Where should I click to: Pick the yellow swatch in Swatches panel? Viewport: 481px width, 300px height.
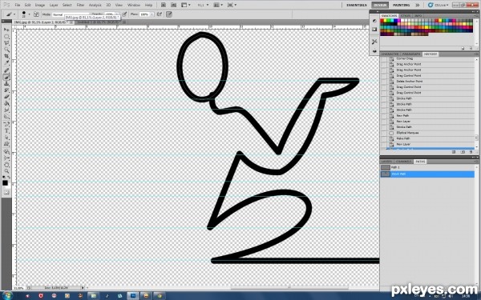coord(386,21)
